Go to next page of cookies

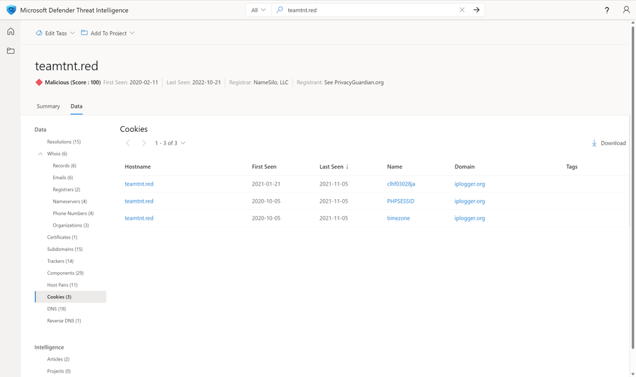coord(144,143)
